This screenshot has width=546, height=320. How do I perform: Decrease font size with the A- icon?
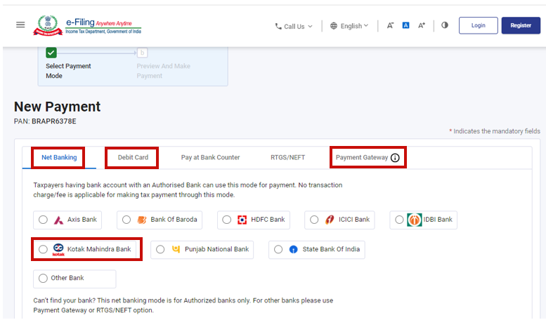[391, 25]
